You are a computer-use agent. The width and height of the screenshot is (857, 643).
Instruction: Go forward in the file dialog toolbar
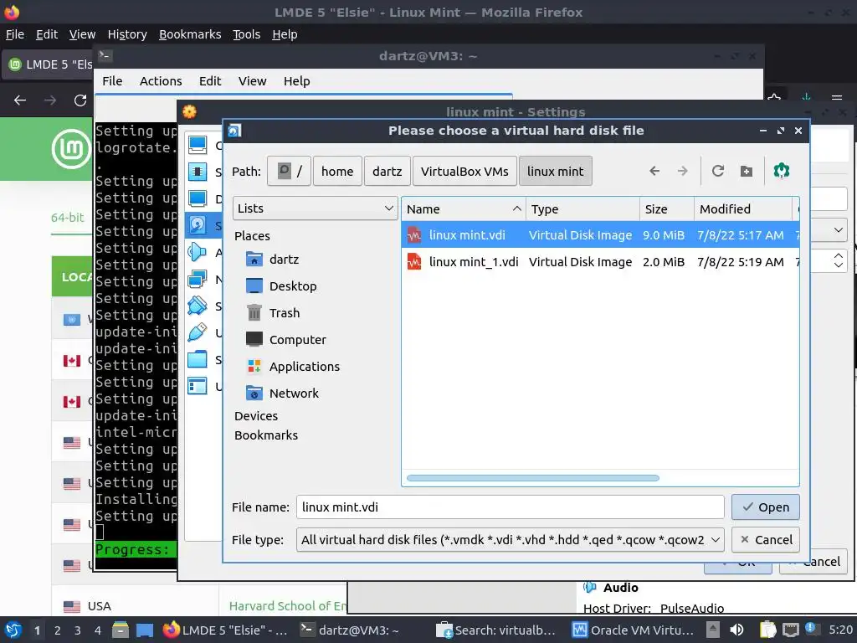coord(682,171)
